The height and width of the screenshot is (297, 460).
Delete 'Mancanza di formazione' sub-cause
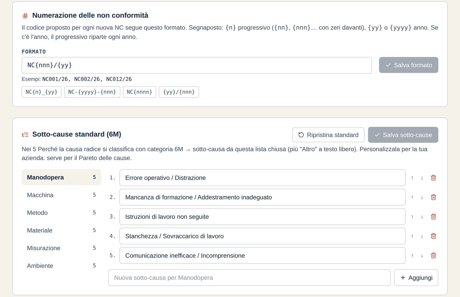point(434,197)
